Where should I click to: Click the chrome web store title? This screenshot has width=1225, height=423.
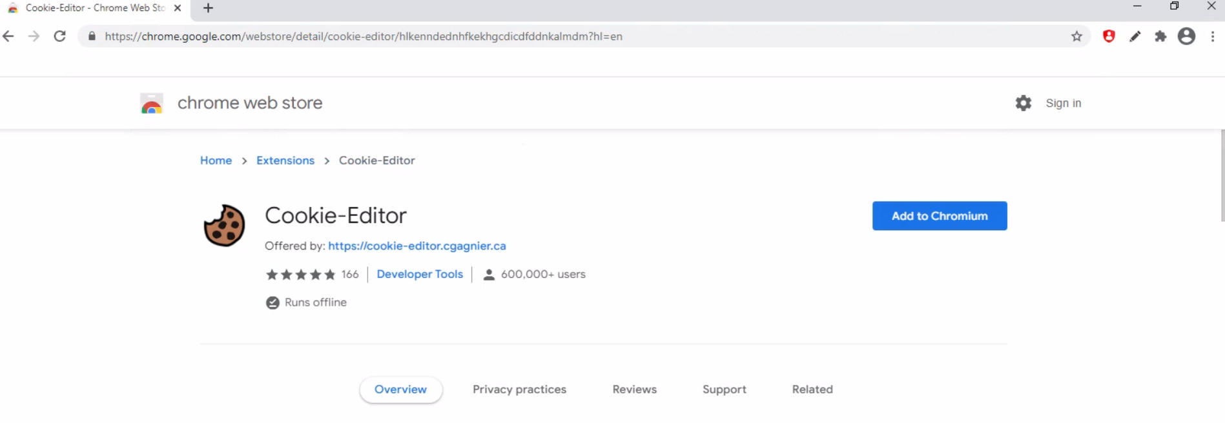250,103
